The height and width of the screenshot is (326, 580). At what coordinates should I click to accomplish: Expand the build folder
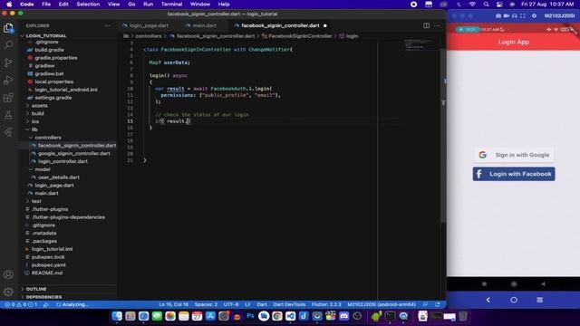tap(38, 113)
